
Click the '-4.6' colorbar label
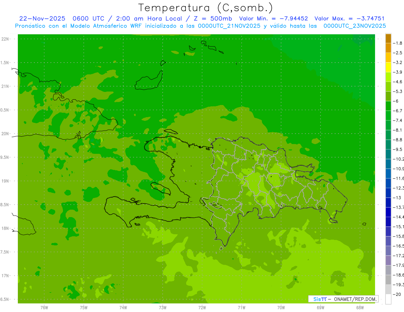click(x=398, y=82)
